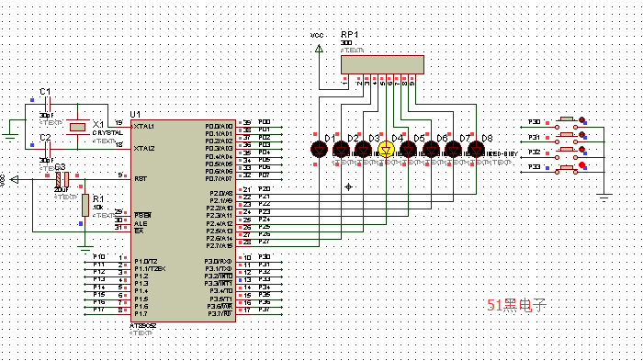The image size is (643, 361).
Task: Toggle the latch dot on the P30 push button
Action: 581,119
